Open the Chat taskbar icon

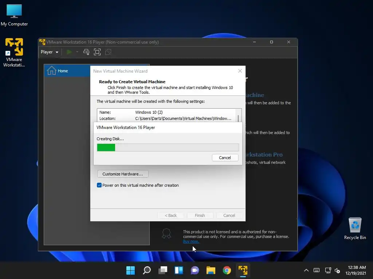[195, 270]
